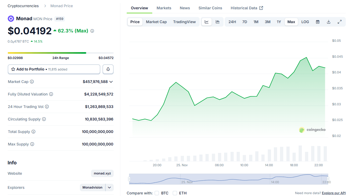
Task: Select the line chart icon
Action: tap(207, 22)
